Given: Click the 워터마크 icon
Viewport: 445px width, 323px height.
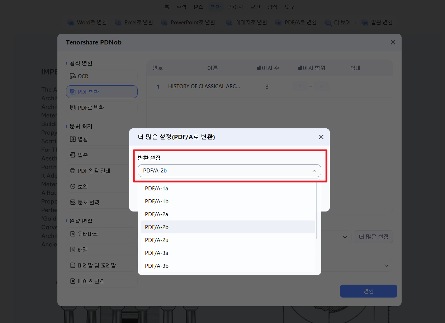Looking at the screenshot, I should 73,234.
